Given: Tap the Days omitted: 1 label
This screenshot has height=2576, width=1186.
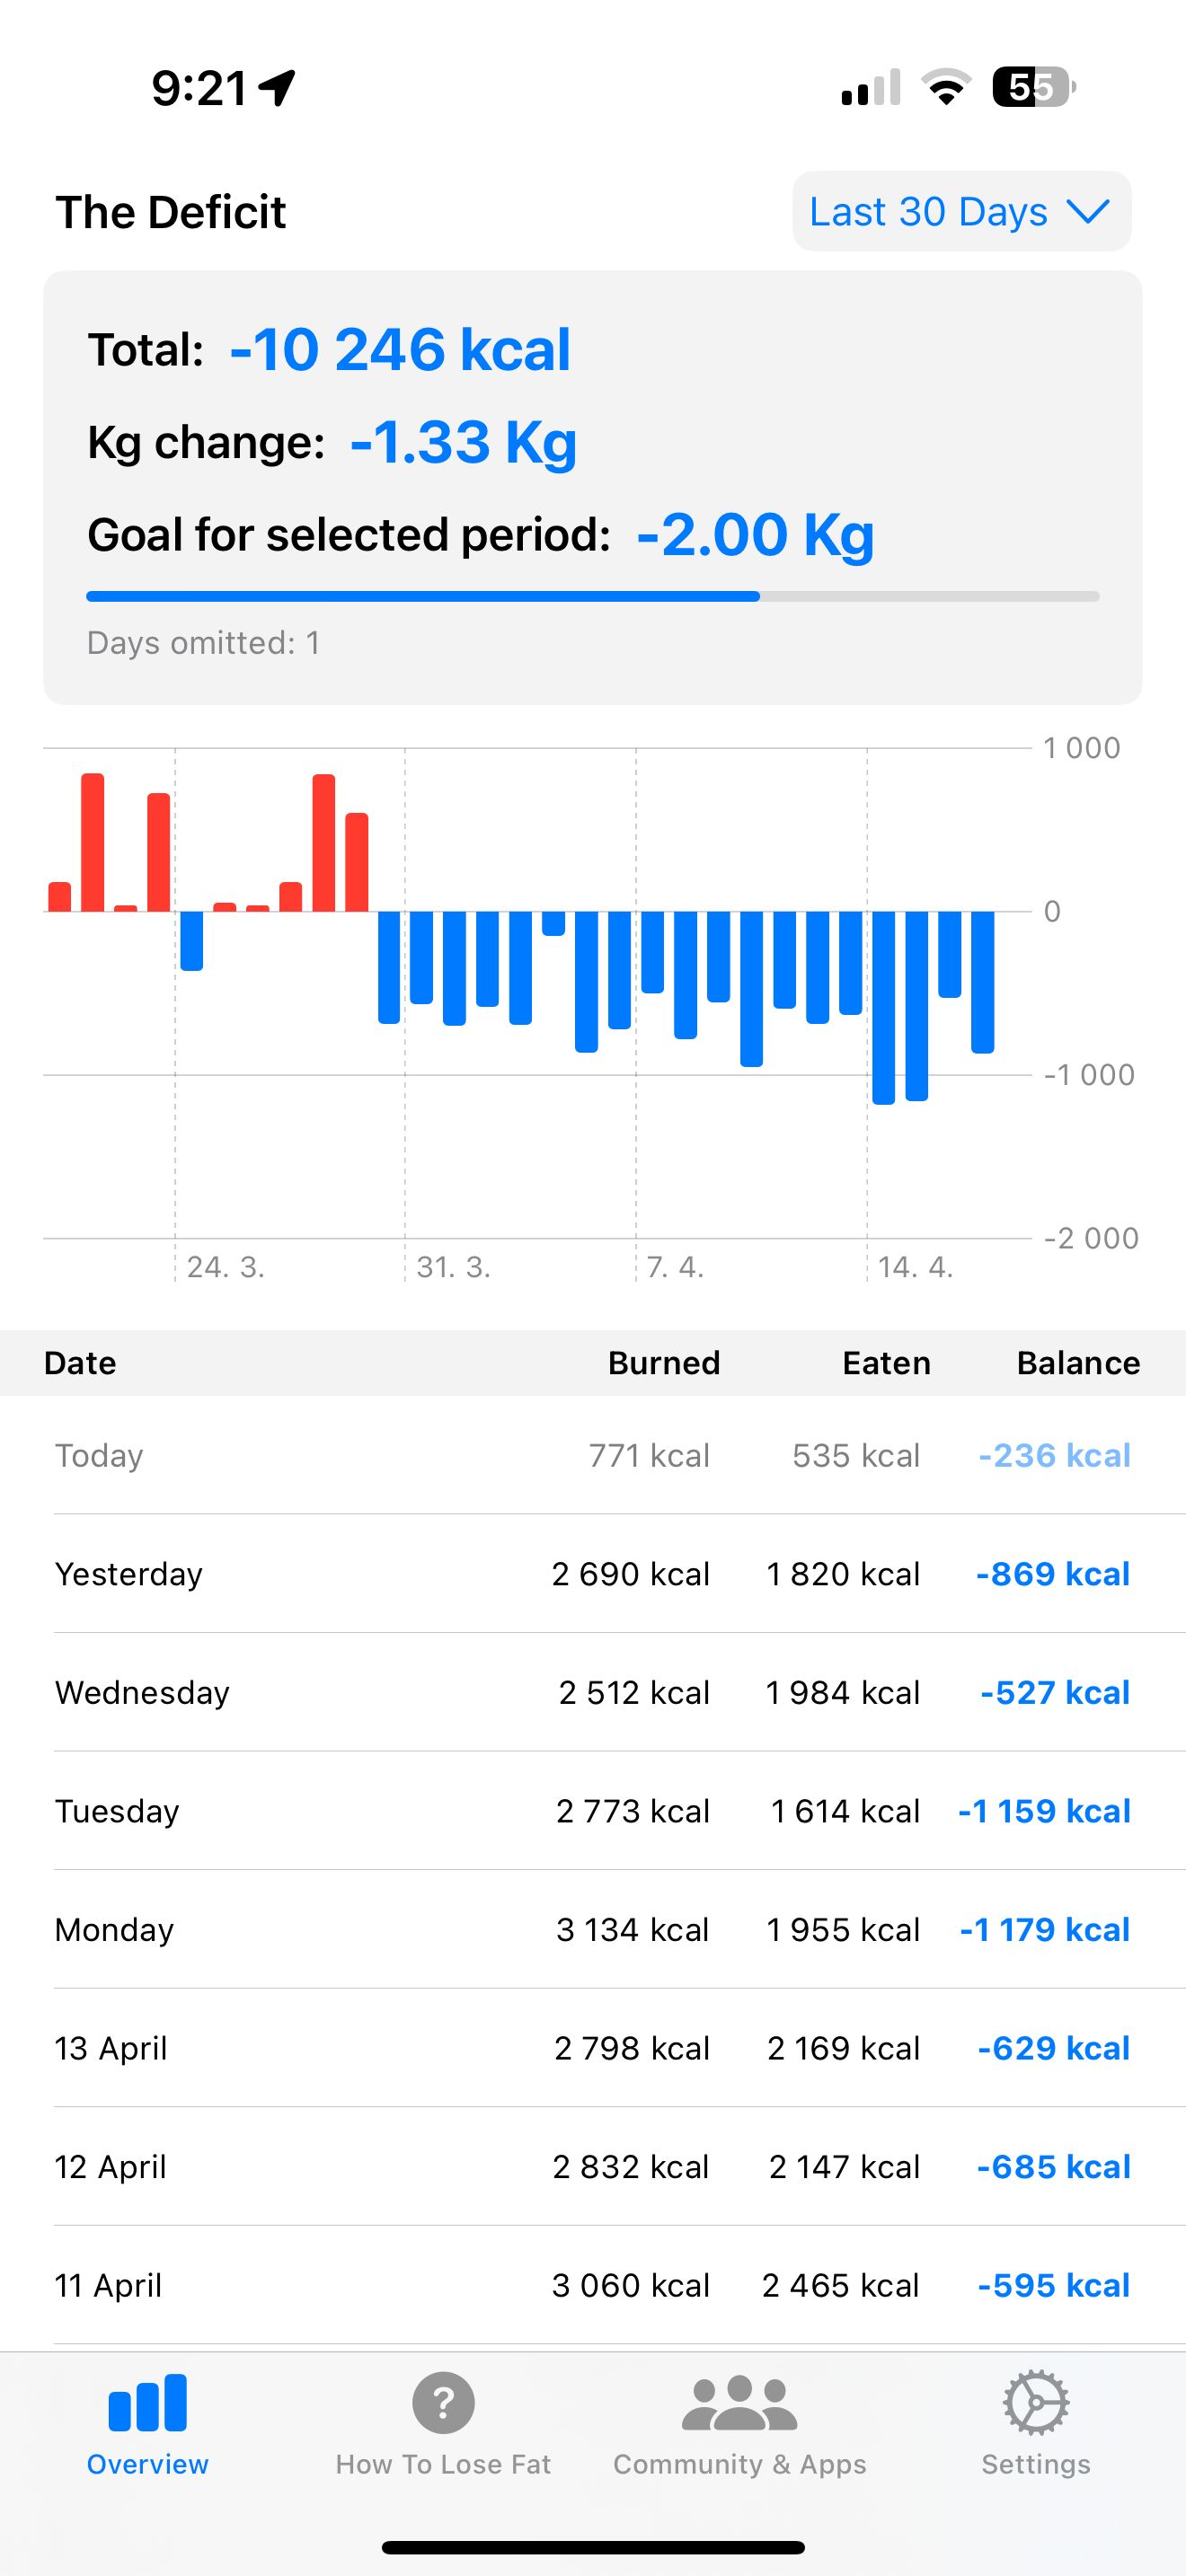Looking at the screenshot, I should [x=204, y=643].
